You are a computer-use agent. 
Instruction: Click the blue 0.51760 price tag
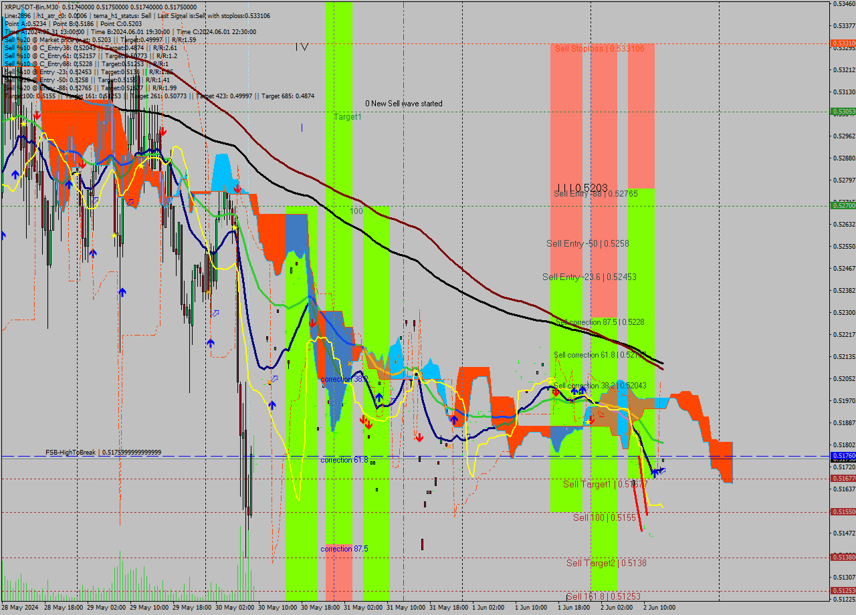click(843, 456)
